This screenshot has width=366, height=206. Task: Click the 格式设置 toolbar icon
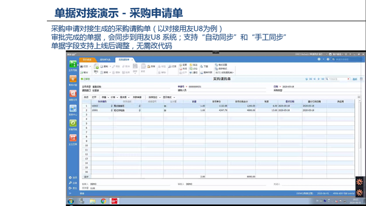tap(216, 65)
